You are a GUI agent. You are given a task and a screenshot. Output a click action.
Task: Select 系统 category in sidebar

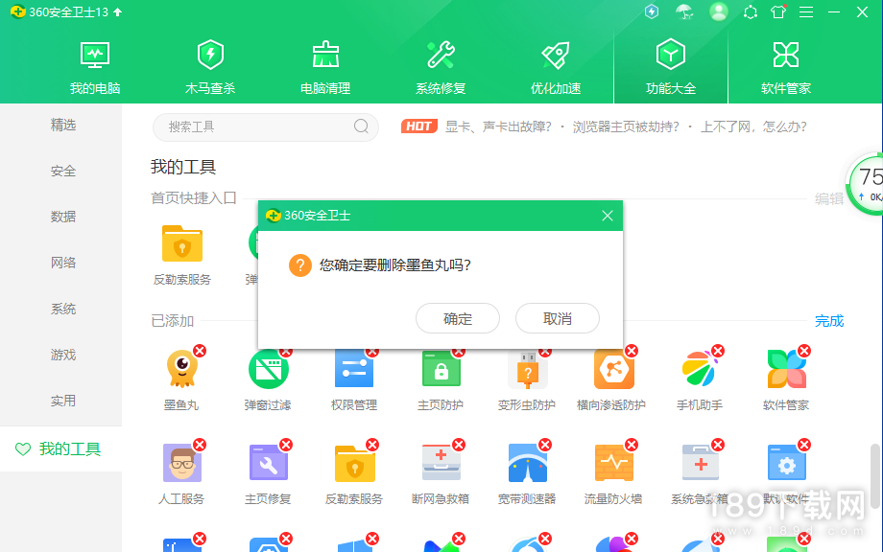(x=63, y=309)
